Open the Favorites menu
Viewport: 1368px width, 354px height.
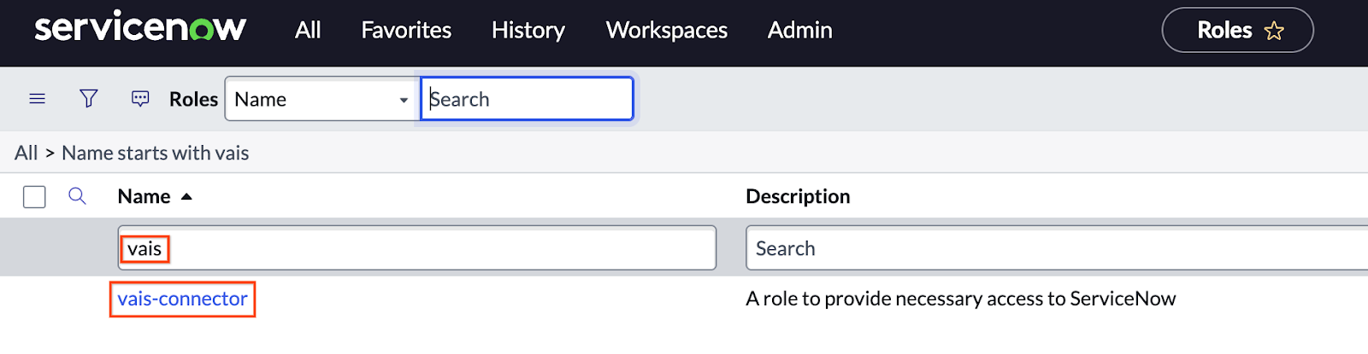406,30
